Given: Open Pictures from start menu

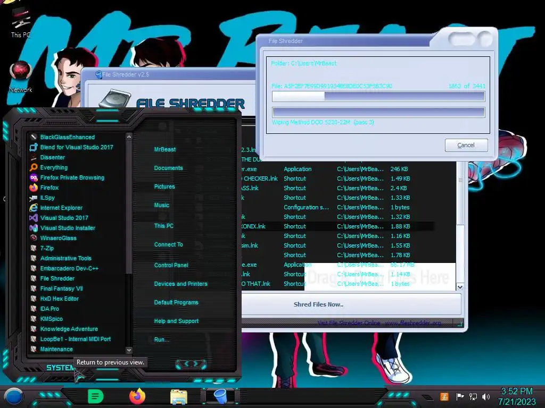Looking at the screenshot, I should [164, 186].
